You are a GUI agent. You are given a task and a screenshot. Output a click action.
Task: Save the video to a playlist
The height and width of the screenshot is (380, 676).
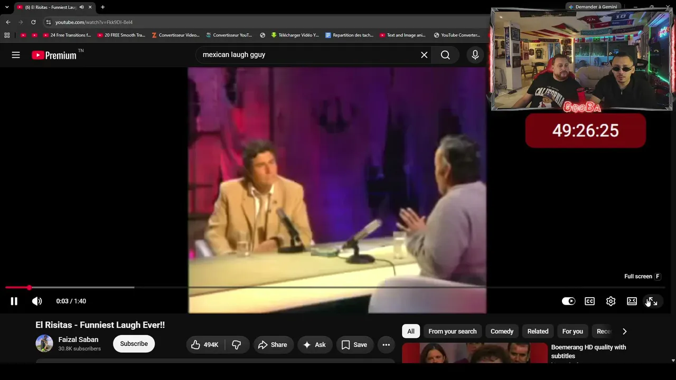354,345
